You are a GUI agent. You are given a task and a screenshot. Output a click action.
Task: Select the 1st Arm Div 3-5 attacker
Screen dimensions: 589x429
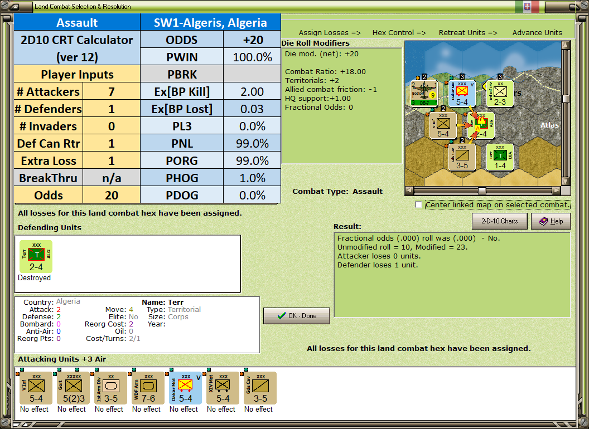click(x=110, y=388)
